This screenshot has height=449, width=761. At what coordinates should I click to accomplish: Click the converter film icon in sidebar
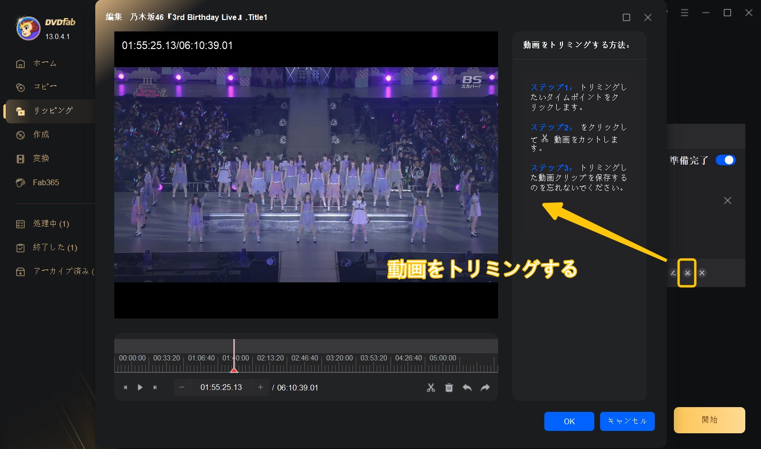click(20, 159)
